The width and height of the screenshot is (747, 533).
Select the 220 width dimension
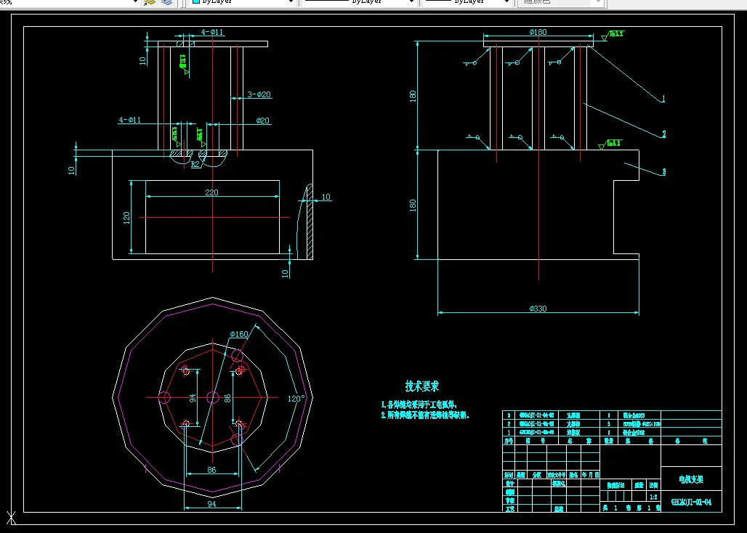211,192
